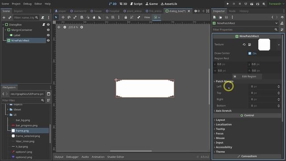Viewport: 286px width, 161px height.
Task: Click the pivot point tool icon
Action: click(88, 17)
